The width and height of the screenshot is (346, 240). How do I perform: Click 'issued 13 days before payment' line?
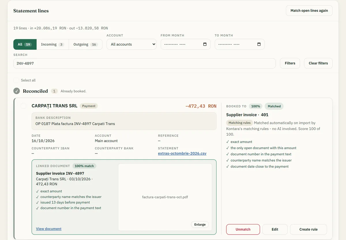(x=65, y=202)
